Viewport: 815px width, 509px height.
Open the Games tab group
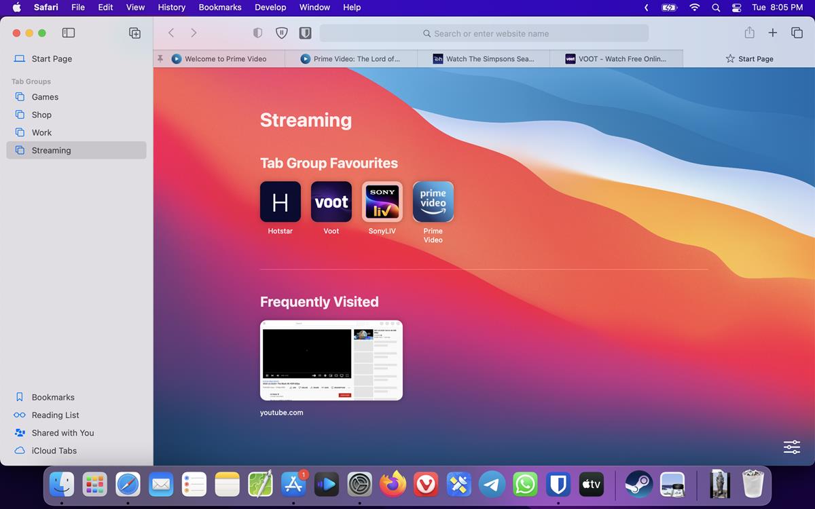pos(76,97)
